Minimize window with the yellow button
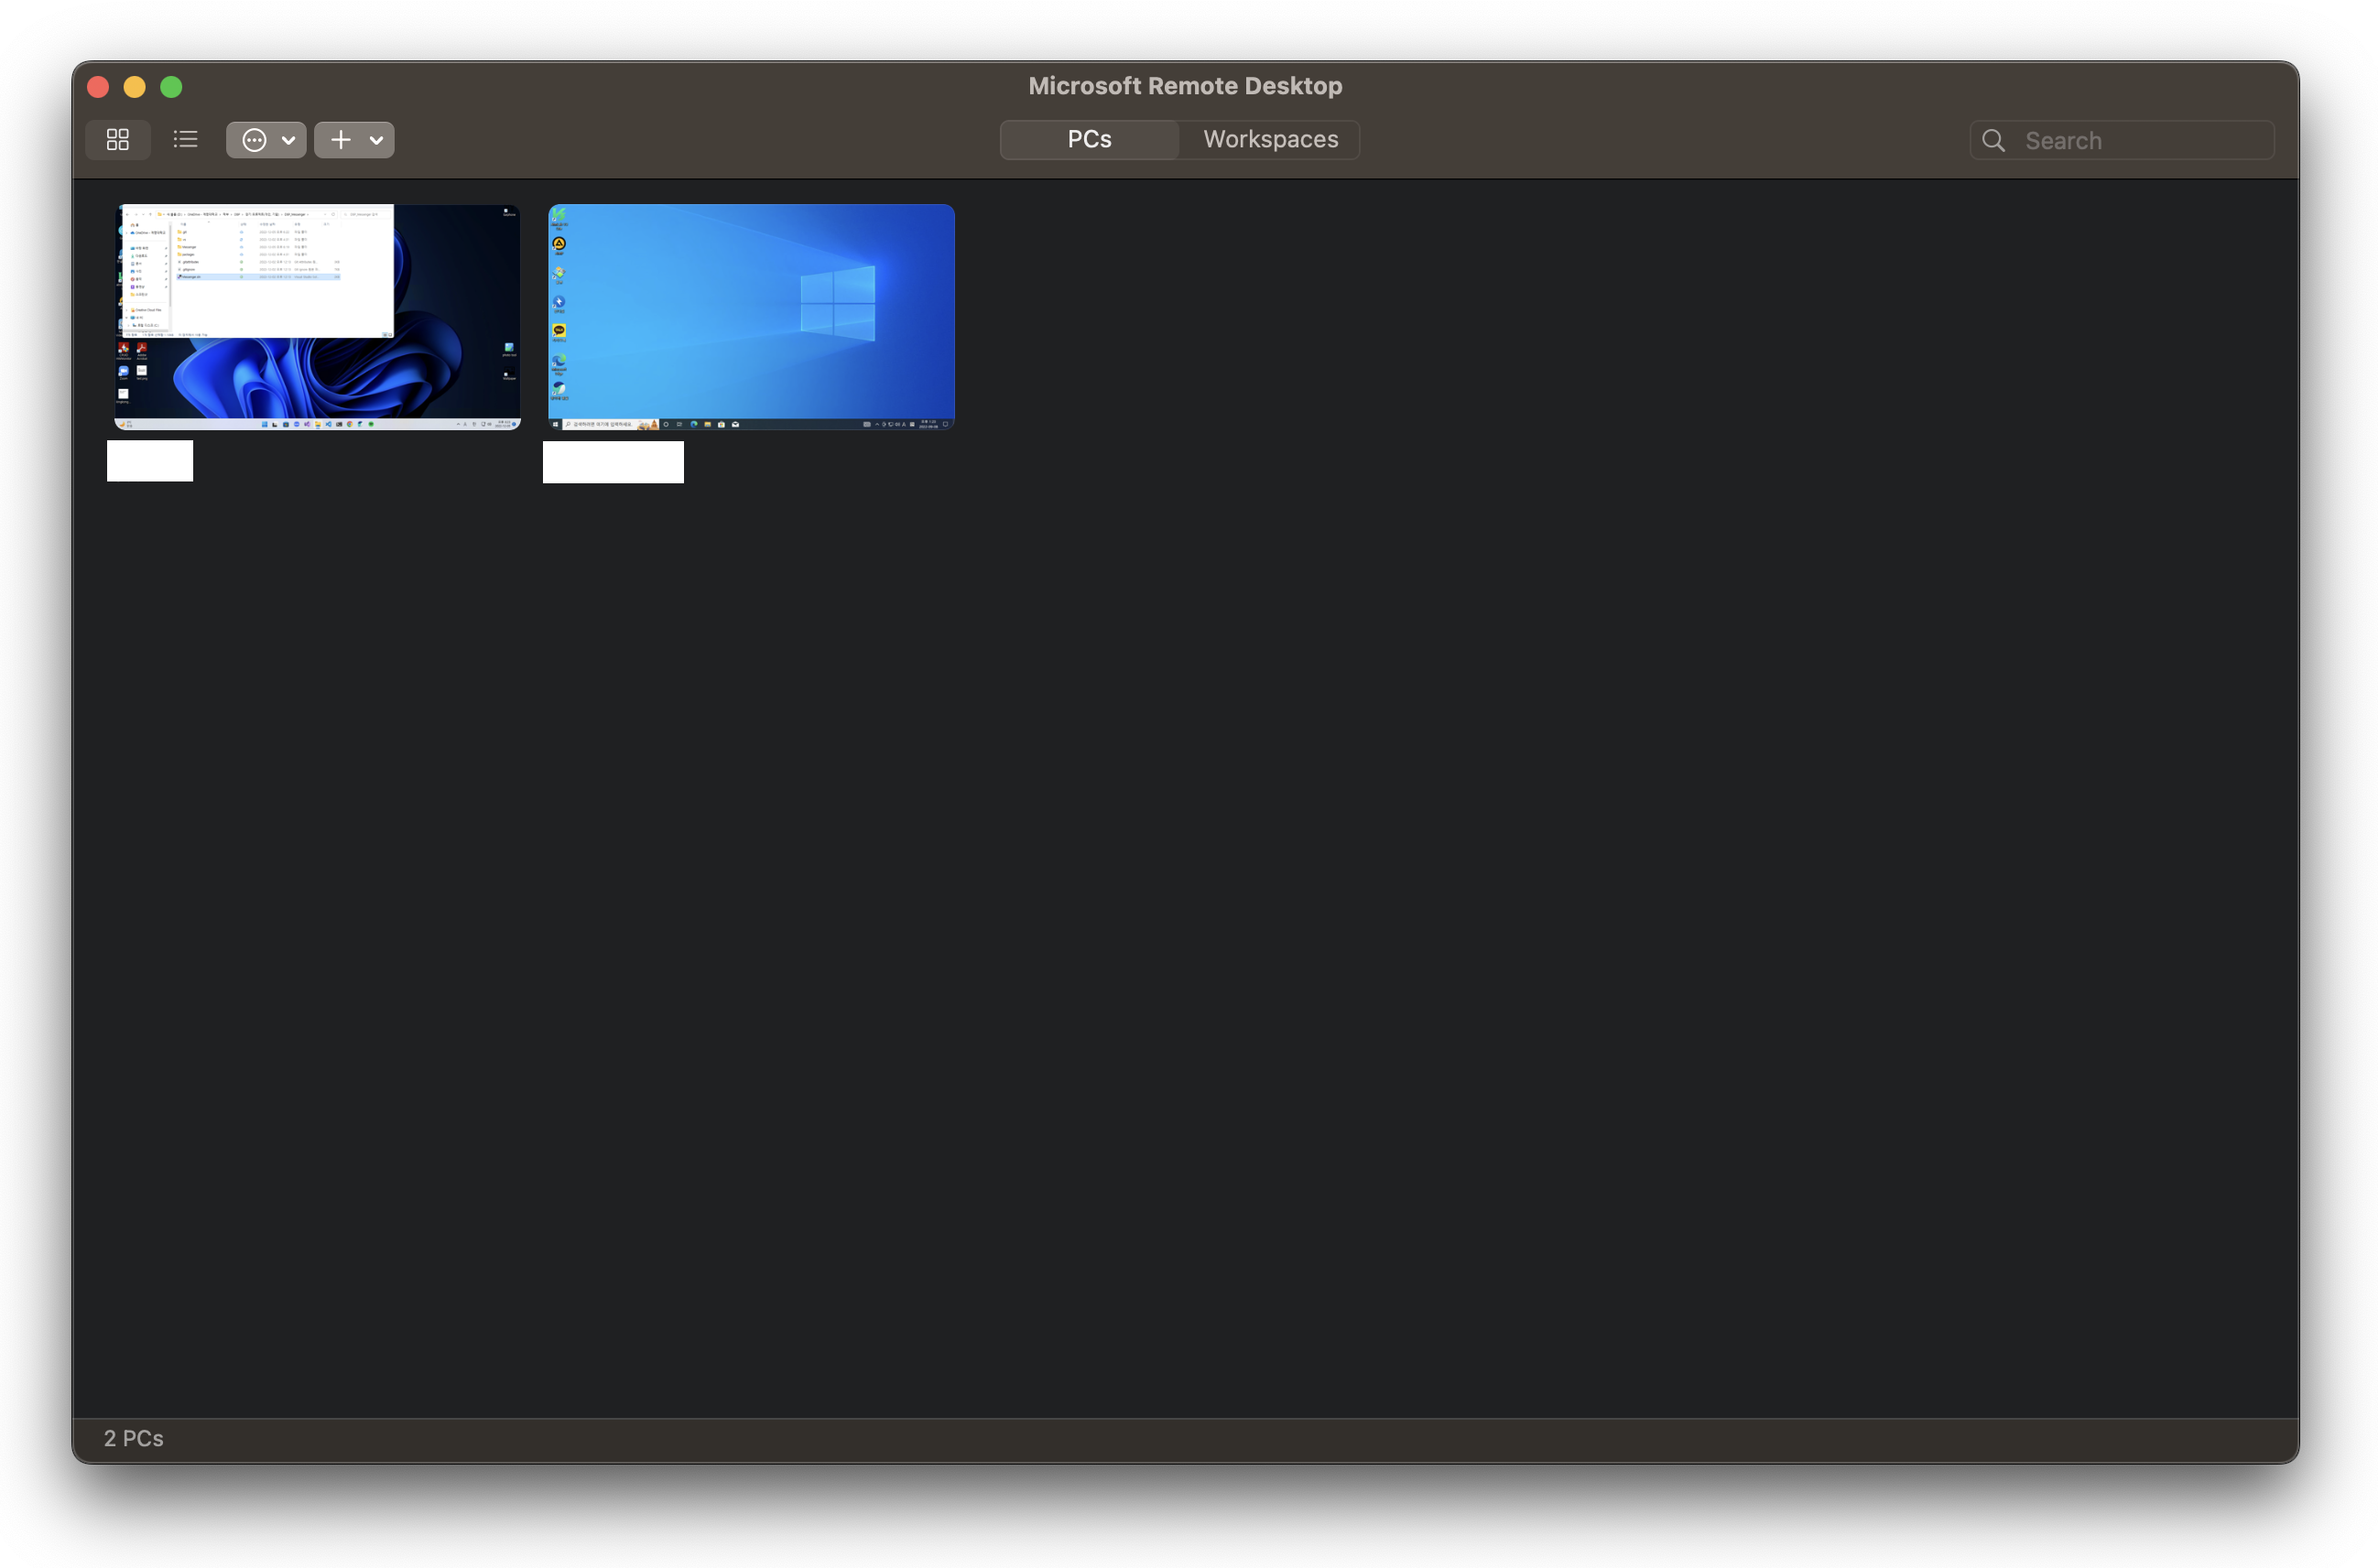 click(134, 87)
